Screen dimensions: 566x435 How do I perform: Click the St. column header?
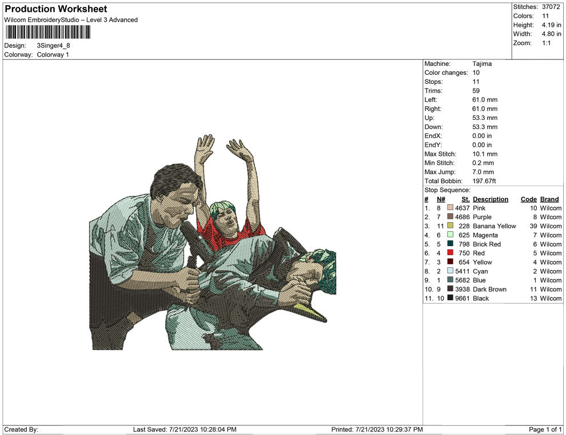pyautogui.click(x=465, y=199)
